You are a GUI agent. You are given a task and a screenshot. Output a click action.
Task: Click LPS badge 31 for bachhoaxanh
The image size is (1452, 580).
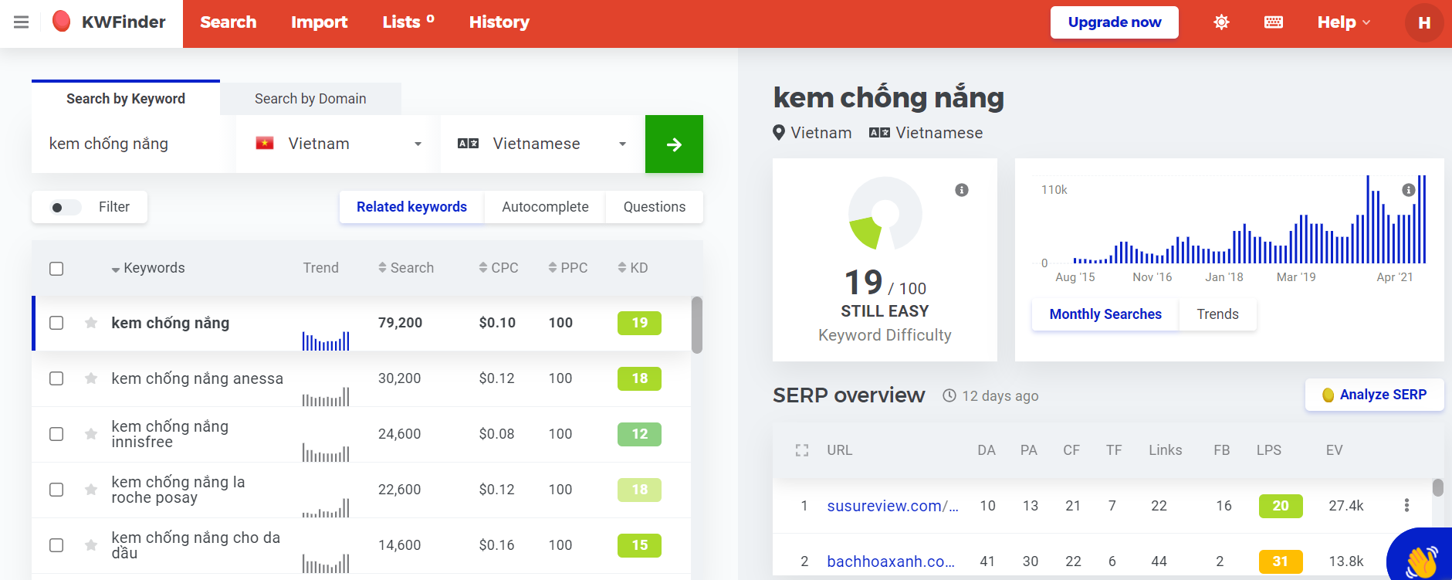[x=1281, y=561]
